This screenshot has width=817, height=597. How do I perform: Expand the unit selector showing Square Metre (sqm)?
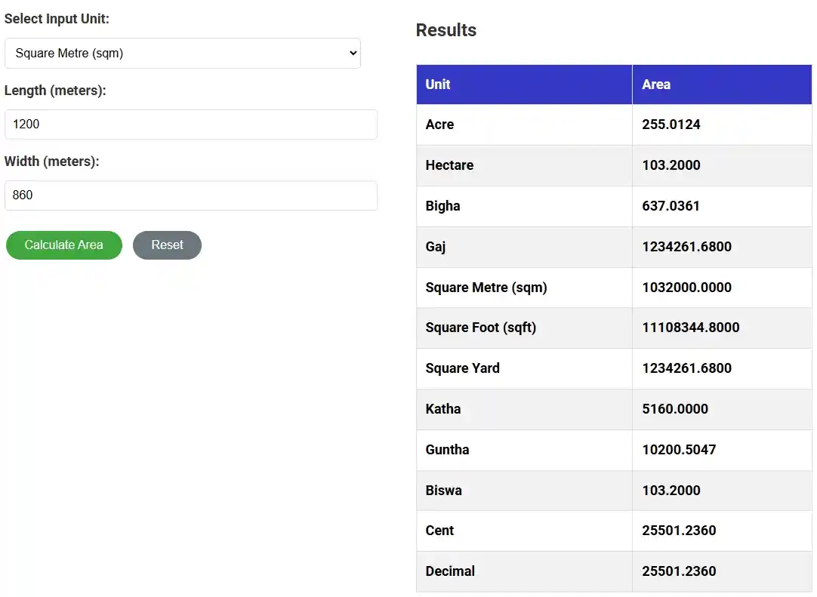183,53
